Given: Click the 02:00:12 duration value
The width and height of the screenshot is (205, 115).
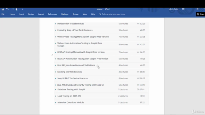Looking at the screenshot, I should pyautogui.click(x=141, y=78).
